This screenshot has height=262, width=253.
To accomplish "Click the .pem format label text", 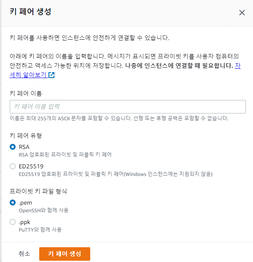I will tap(25, 203).
